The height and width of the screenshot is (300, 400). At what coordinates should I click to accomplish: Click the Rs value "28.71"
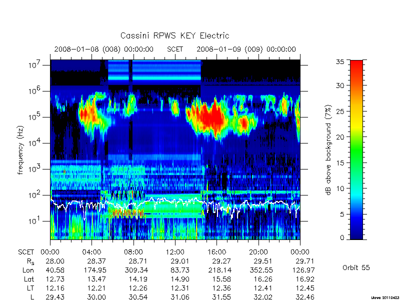(138, 261)
